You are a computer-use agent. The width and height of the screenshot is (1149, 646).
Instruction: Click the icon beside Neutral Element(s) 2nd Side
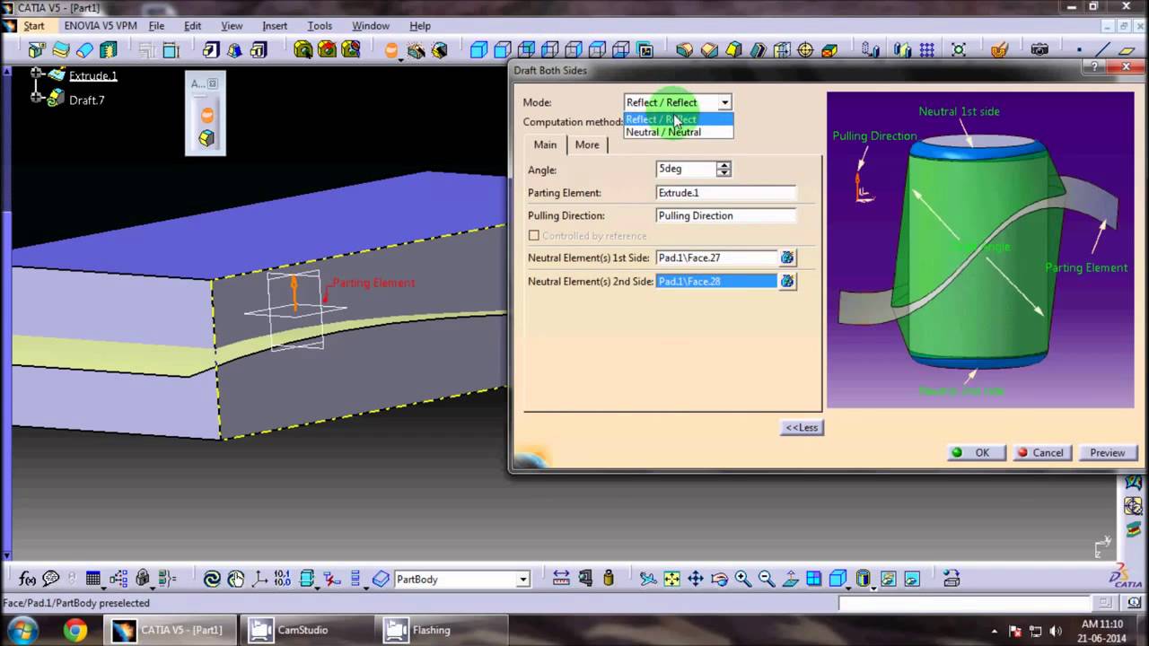point(787,281)
